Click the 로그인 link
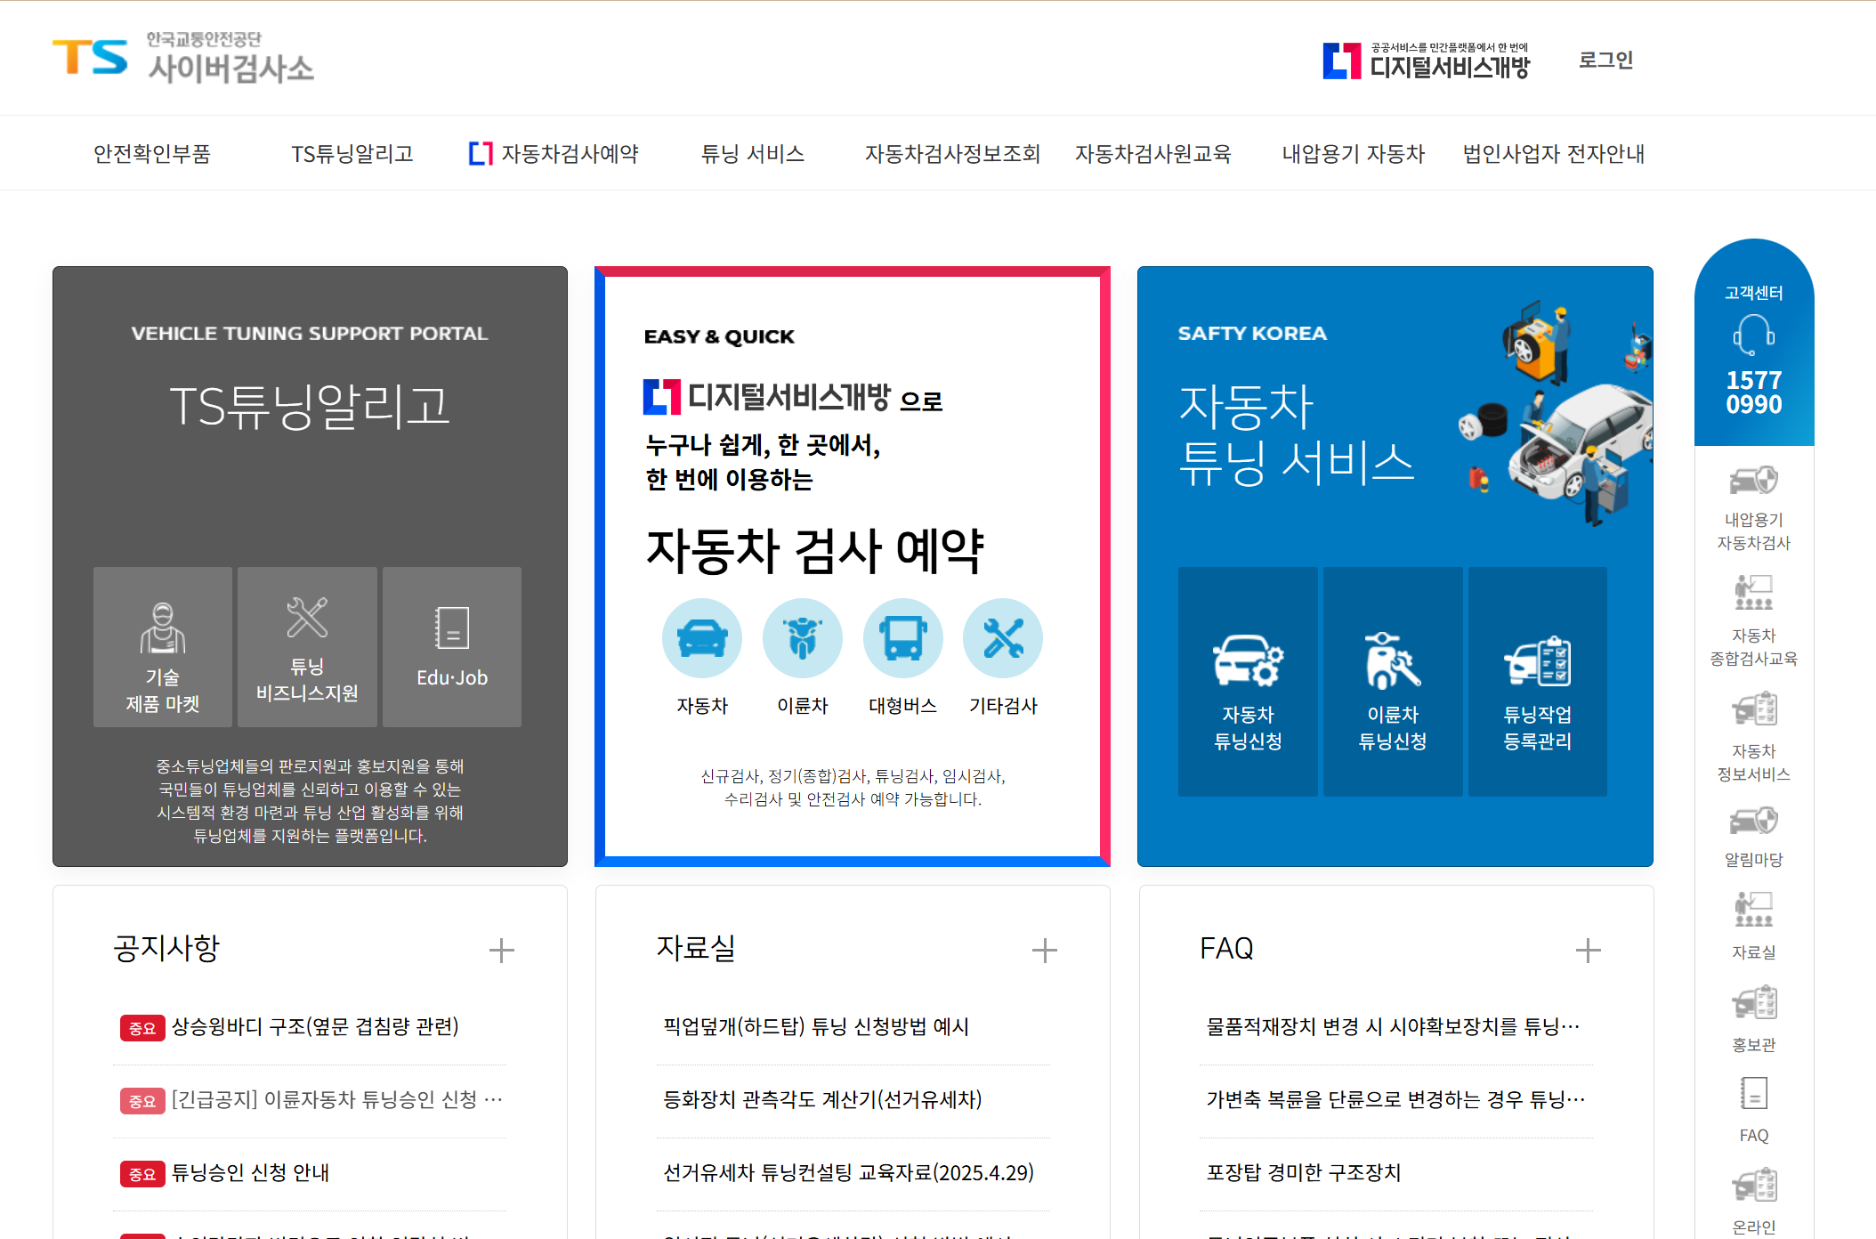 (1605, 61)
